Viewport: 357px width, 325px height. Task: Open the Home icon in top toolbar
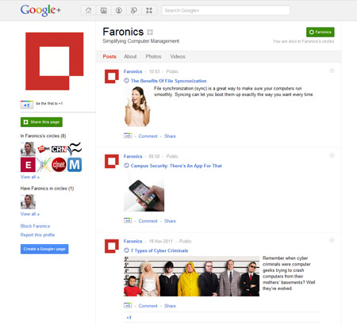pos(88,10)
